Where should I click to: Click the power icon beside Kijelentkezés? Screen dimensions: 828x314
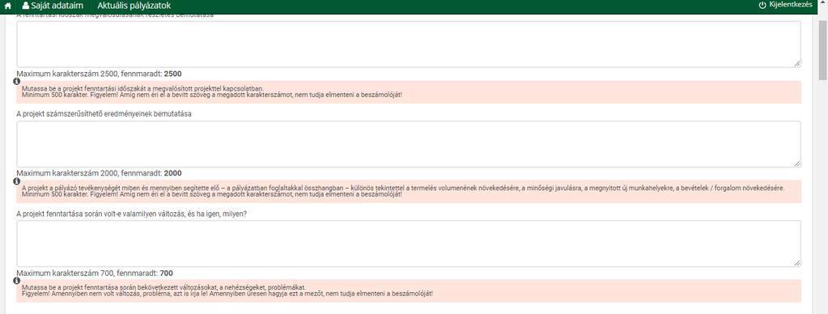click(762, 6)
